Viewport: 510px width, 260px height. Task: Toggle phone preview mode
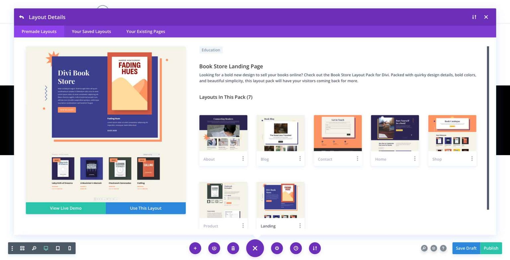(69, 248)
